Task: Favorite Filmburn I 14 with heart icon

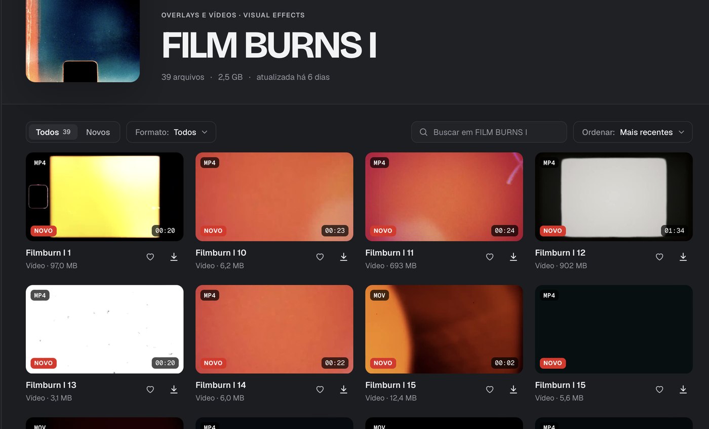Action: click(x=320, y=389)
